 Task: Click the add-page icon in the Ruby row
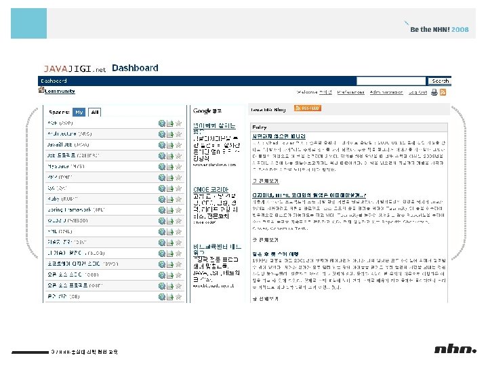click(x=170, y=199)
